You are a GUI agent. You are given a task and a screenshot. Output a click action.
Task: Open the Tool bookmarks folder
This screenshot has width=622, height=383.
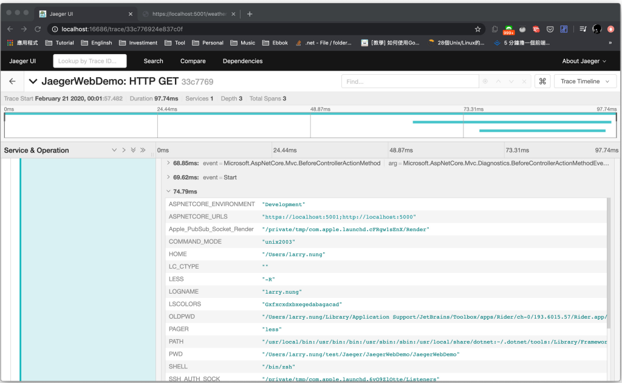pyautogui.click(x=175, y=43)
